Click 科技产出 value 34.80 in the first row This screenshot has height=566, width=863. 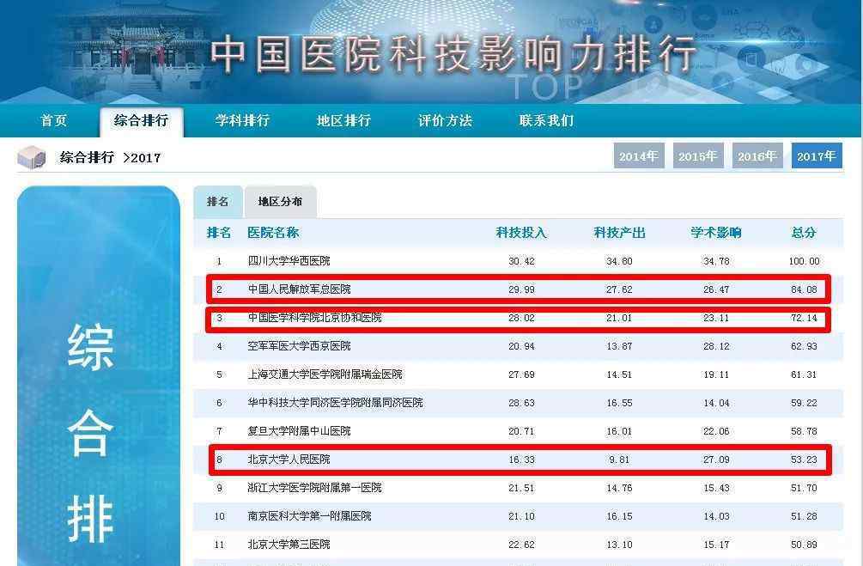[x=619, y=261]
